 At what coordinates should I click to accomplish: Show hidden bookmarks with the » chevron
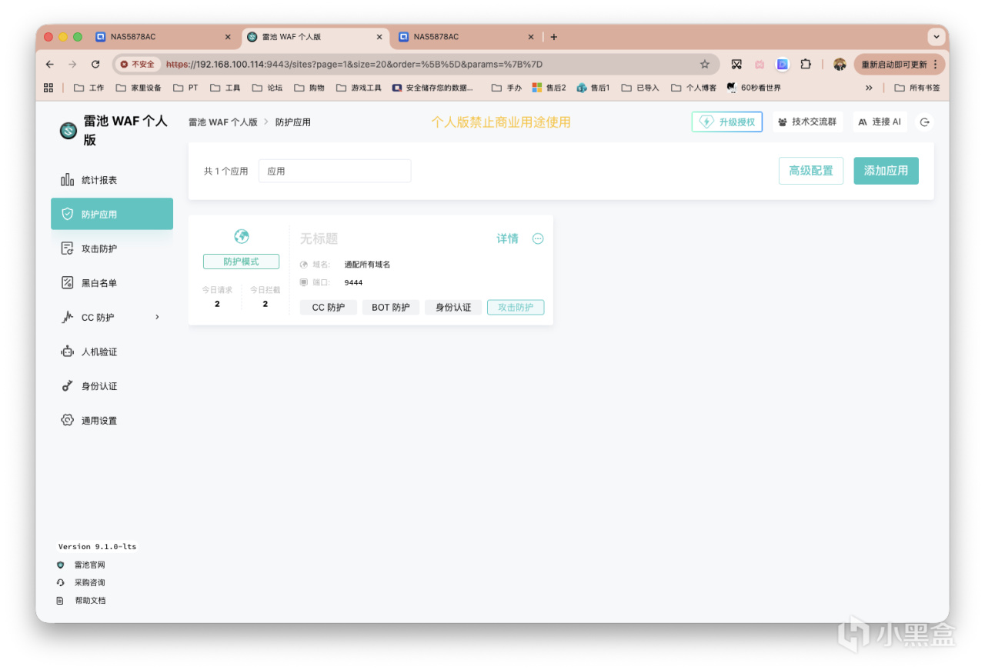point(869,88)
